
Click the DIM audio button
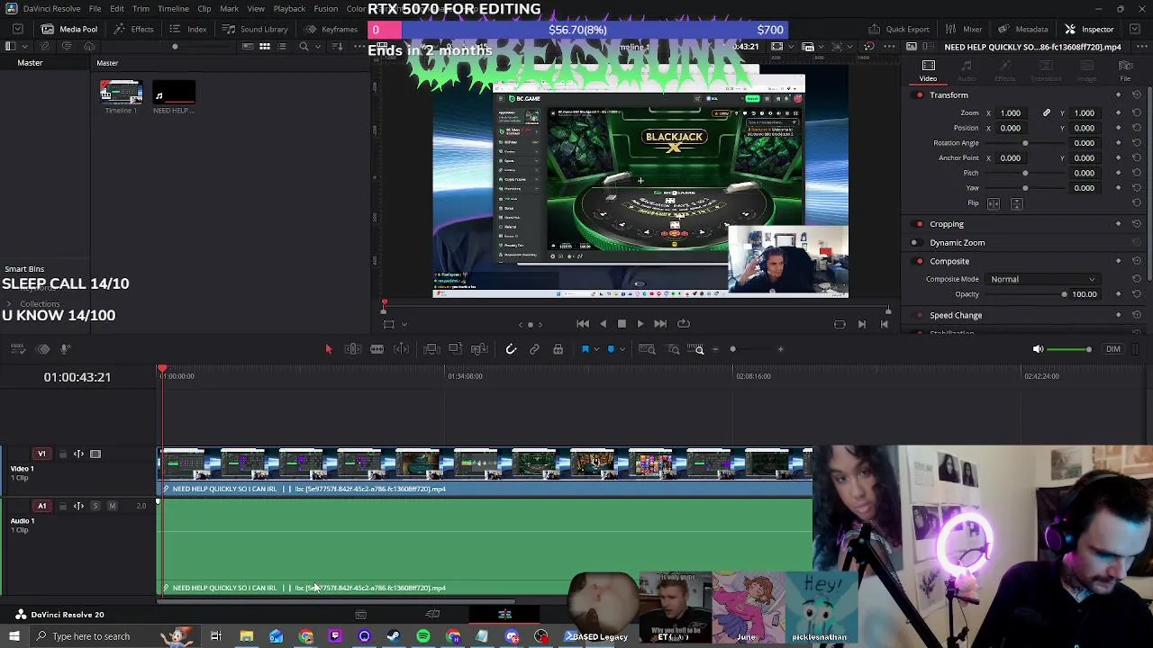1113,349
